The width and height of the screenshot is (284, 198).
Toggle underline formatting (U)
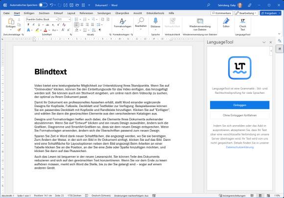pos(39,24)
